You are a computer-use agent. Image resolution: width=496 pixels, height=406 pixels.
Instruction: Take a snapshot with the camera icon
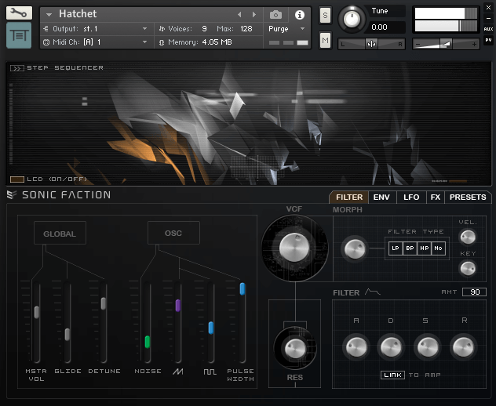click(x=275, y=15)
